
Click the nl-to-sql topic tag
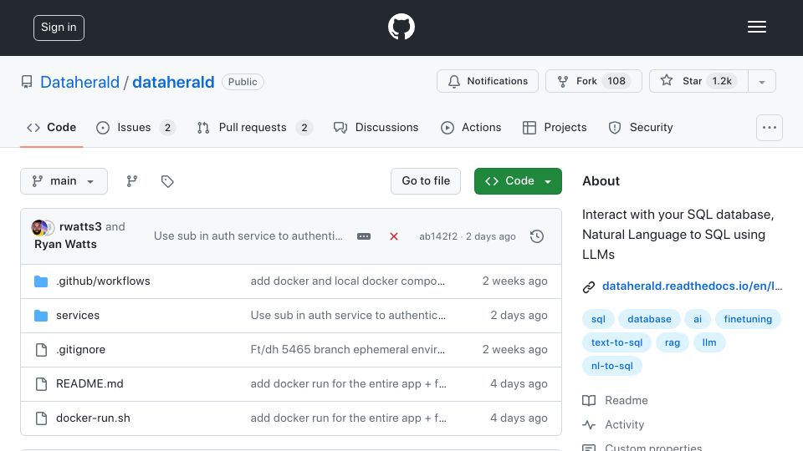click(612, 366)
